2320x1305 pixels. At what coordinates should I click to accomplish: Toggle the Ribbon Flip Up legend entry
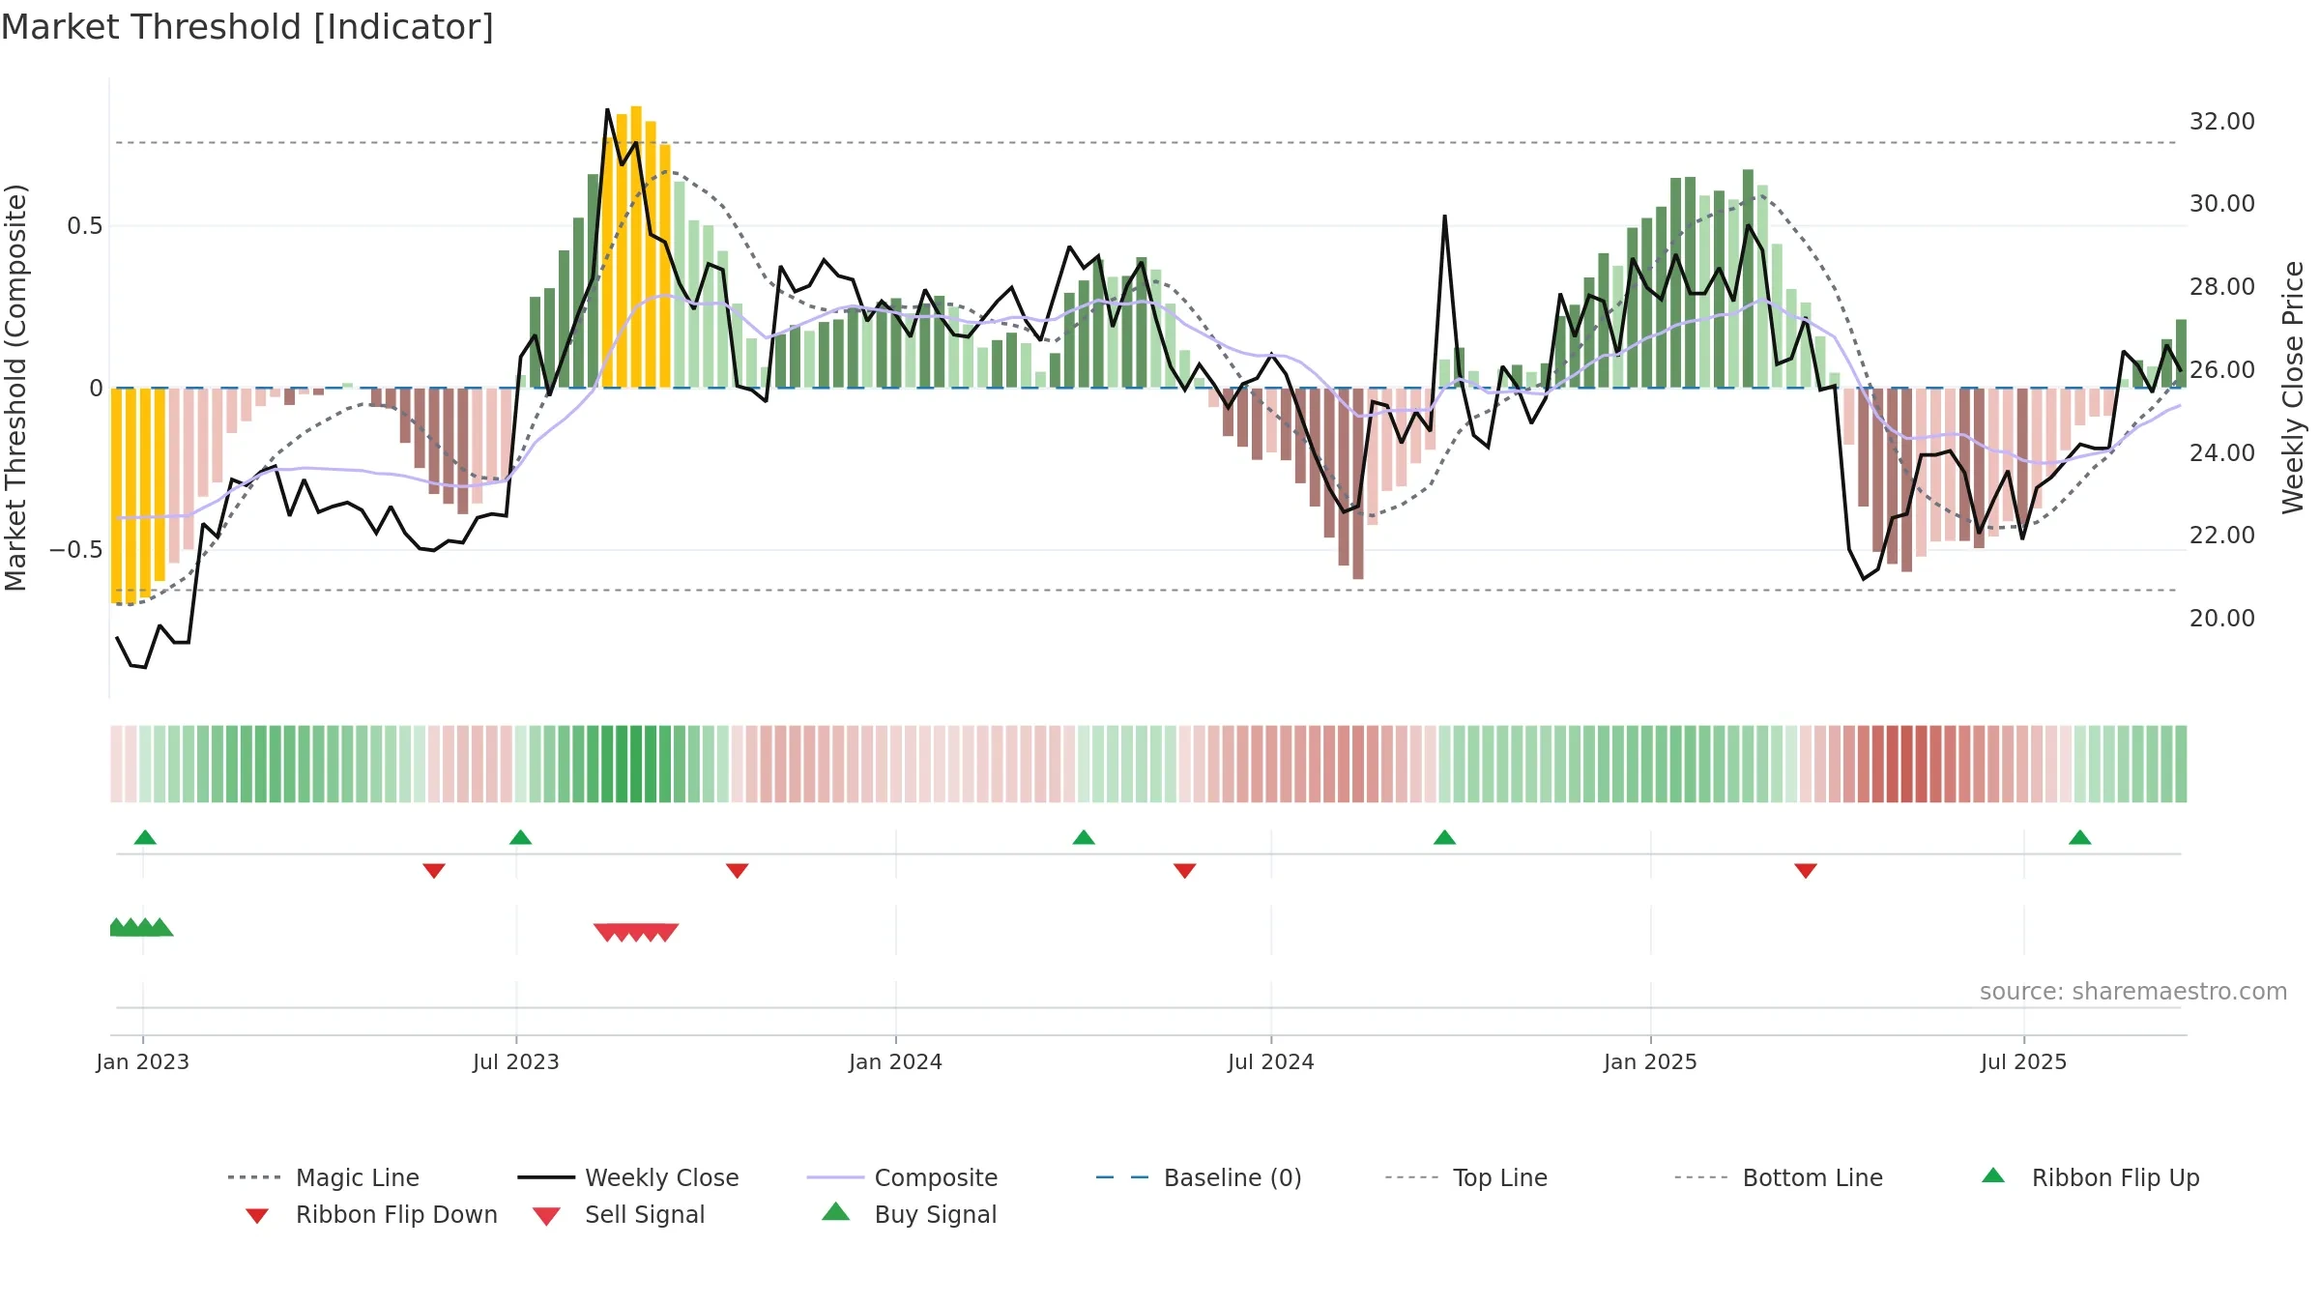coord(2090,1177)
